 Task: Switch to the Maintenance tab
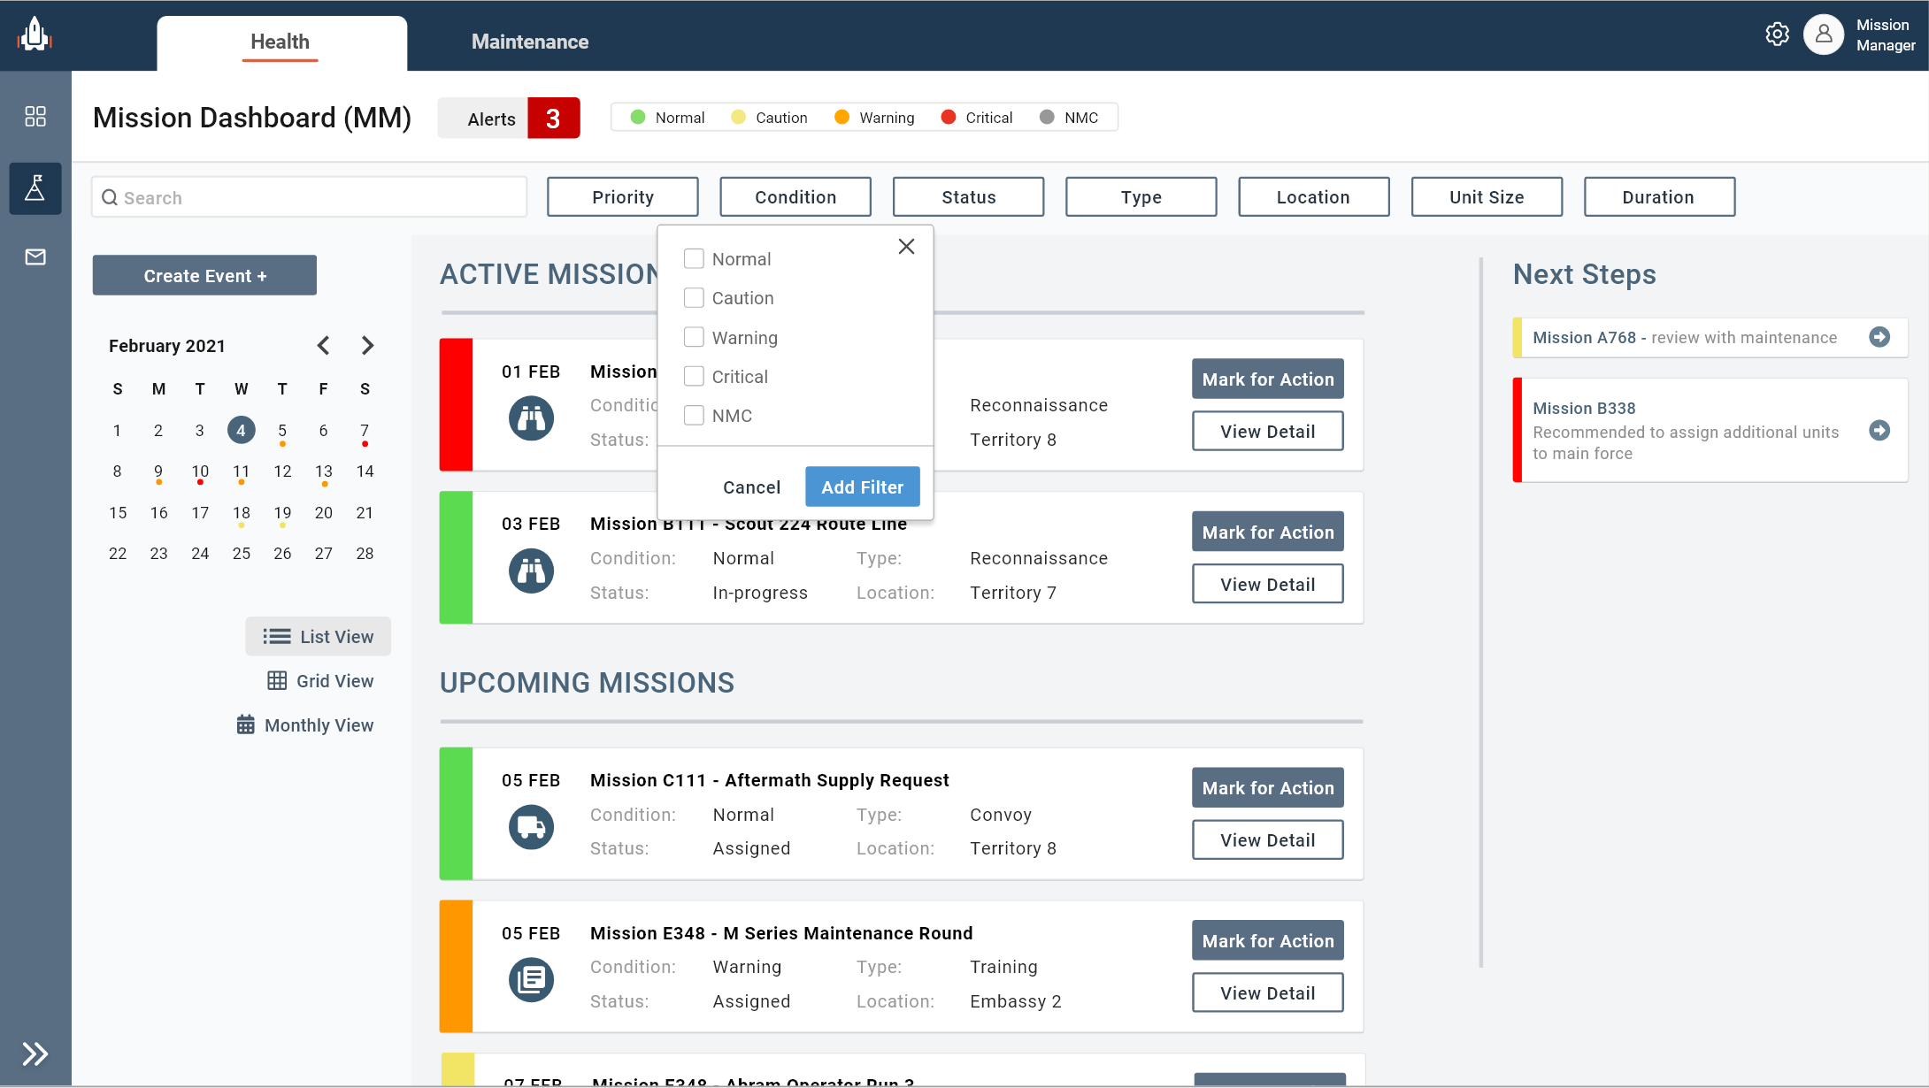[x=530, y=41]
